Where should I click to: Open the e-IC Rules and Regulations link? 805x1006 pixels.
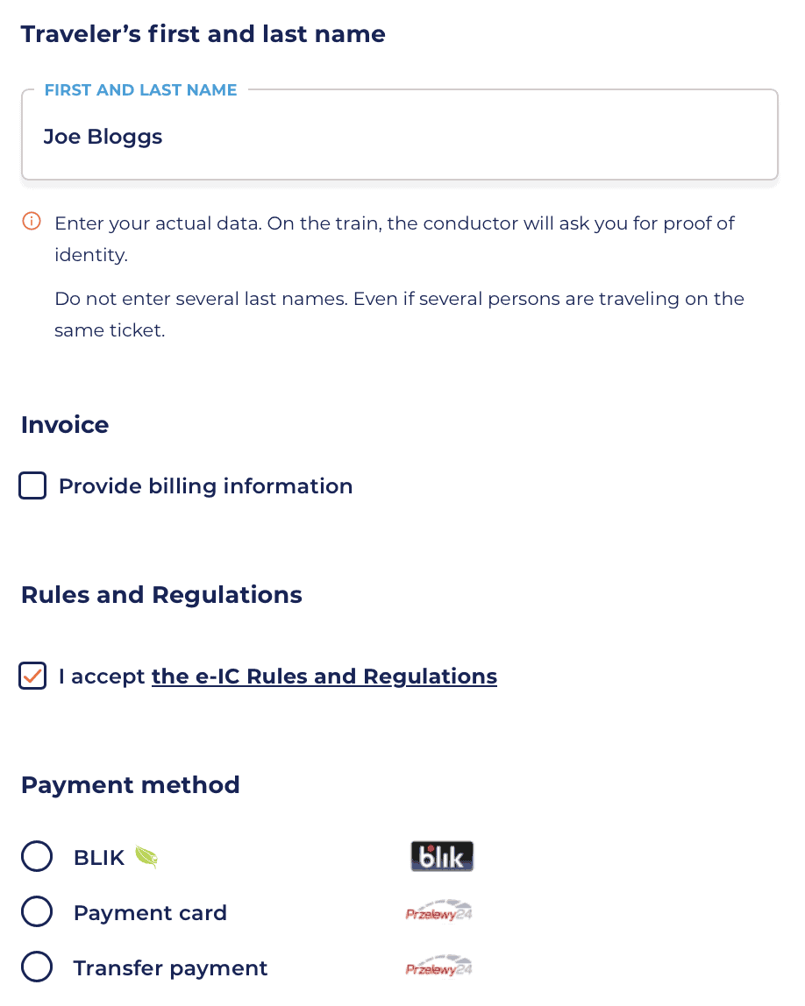coord(324,677)
